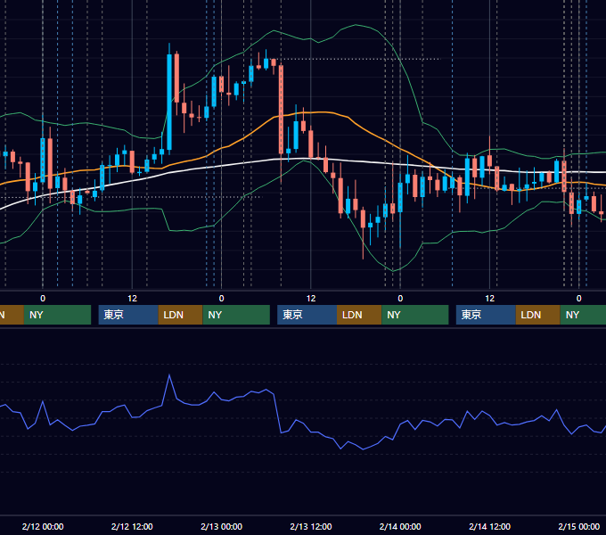This screenshot has width=606, height=535.
Task: Click the NY session block ending before 2/12 東京
Action: tap(57, 315)
